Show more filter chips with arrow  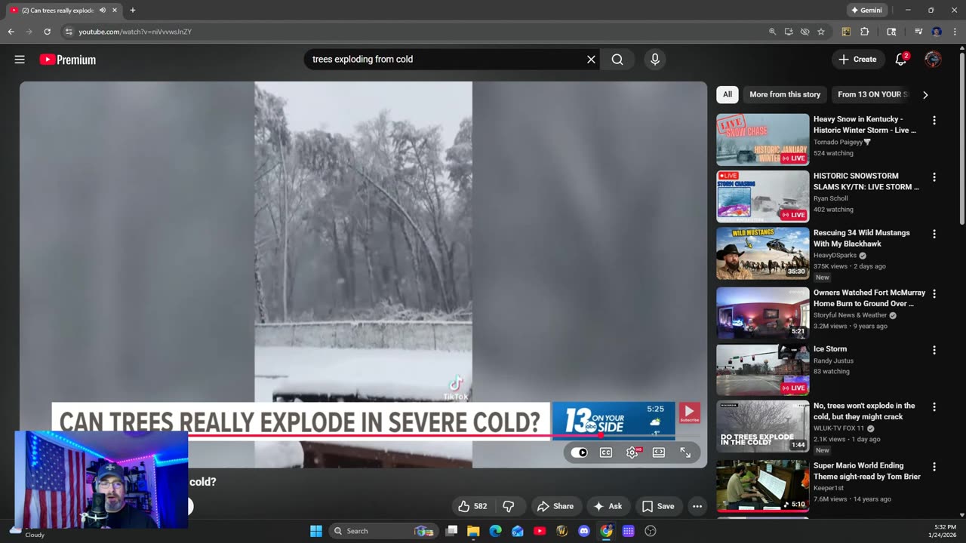click(925, 95)
